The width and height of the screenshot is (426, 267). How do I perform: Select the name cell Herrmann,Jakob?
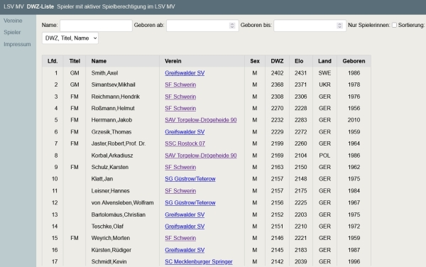coord(111,120)
